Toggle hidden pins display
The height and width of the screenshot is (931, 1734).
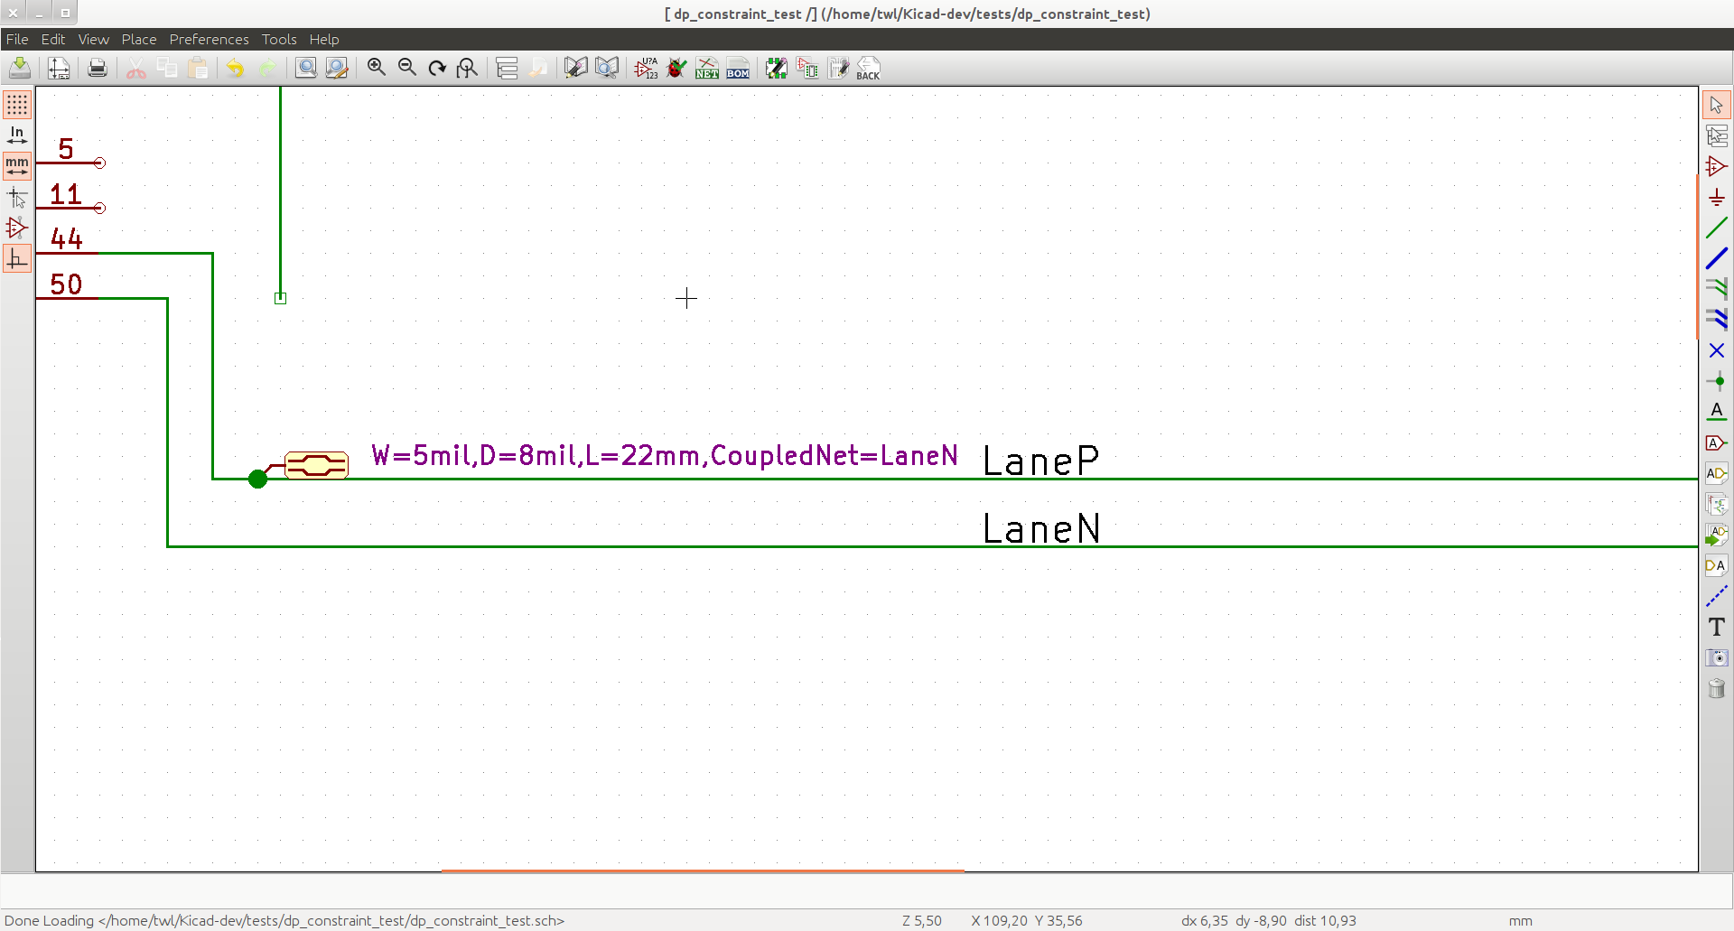point(17,228)
